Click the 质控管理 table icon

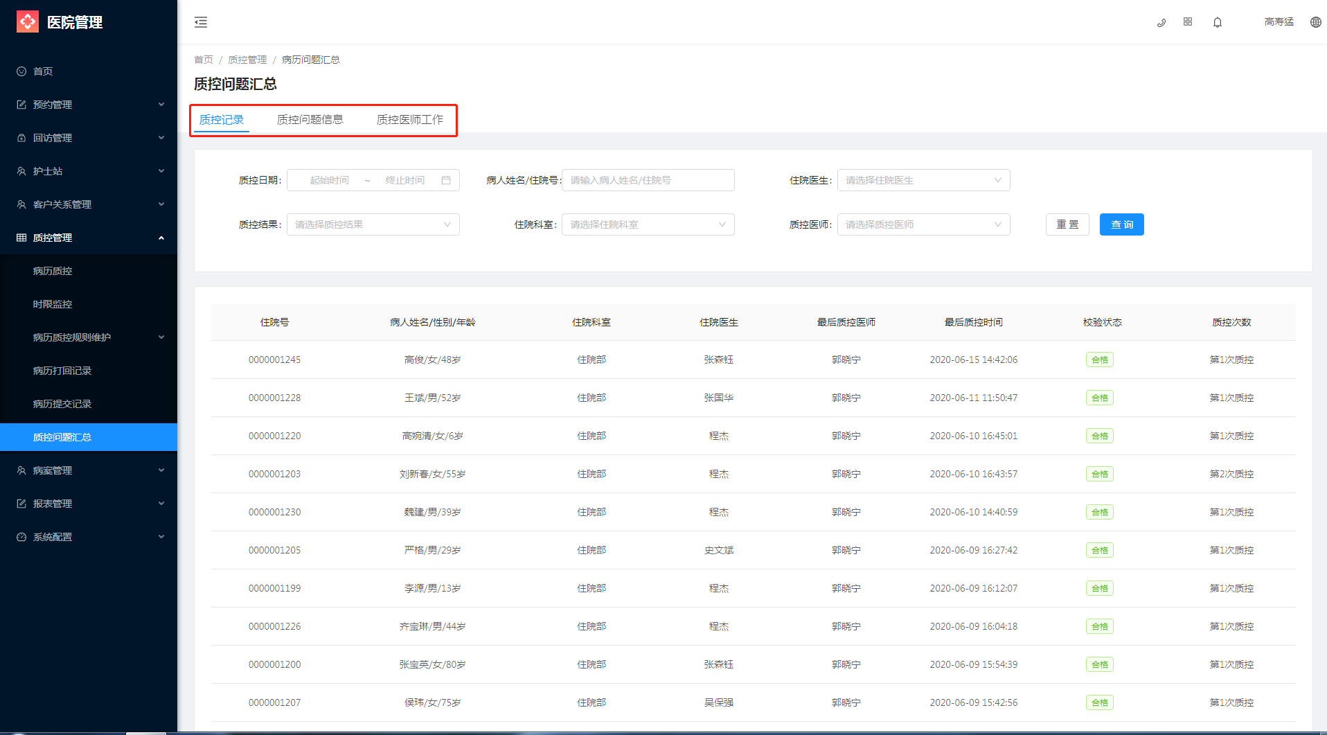pyautogui.click(x=21, y=238)
